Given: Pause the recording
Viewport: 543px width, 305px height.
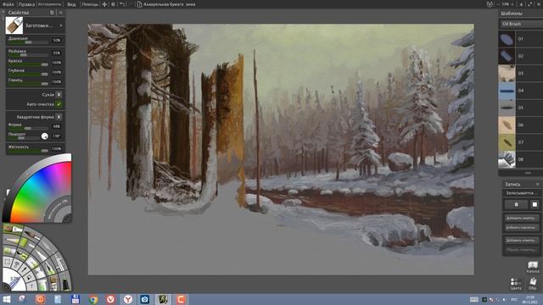Looking at the screenshot, I should 516,205.
